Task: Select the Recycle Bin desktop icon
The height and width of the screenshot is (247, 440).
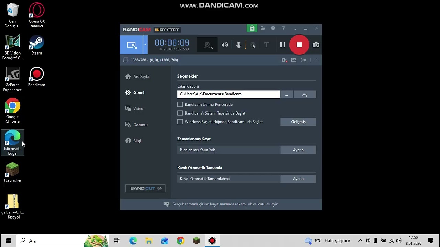Action: click(x=12, y=15)
